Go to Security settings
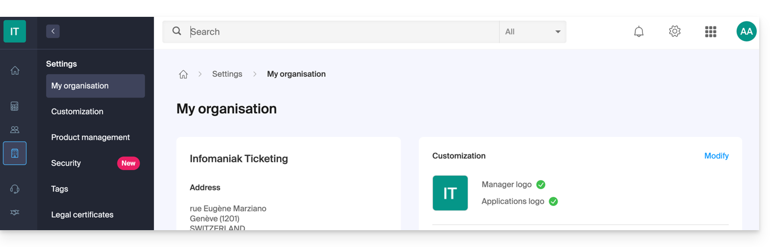The width and height of the screenshot is (776, 247). pos(66,163)
